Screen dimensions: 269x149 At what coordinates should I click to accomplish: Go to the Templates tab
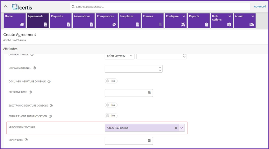click(x=129, y=21)
